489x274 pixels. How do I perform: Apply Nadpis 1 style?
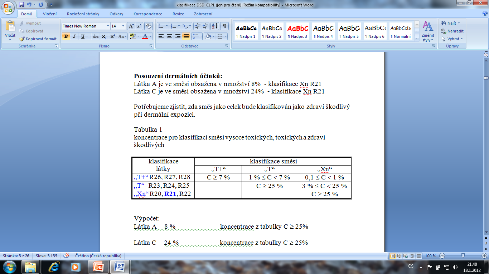pos(246,31)
